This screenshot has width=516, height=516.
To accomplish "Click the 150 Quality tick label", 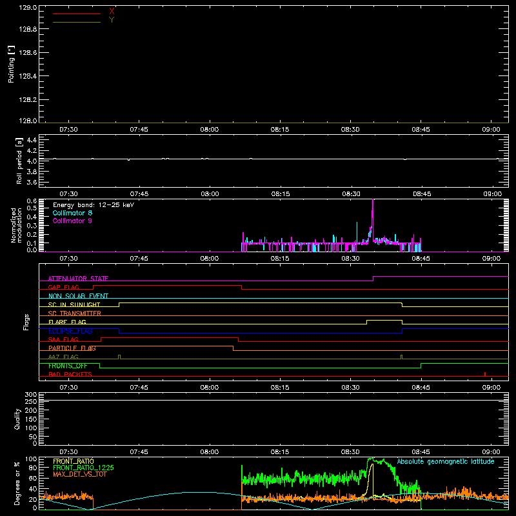I will point(31,419).
